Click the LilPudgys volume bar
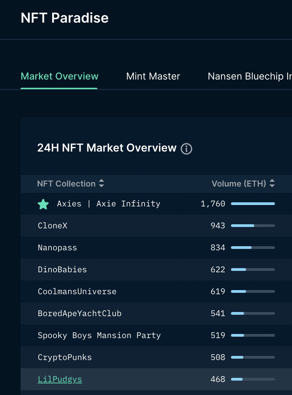 [253, 379]
